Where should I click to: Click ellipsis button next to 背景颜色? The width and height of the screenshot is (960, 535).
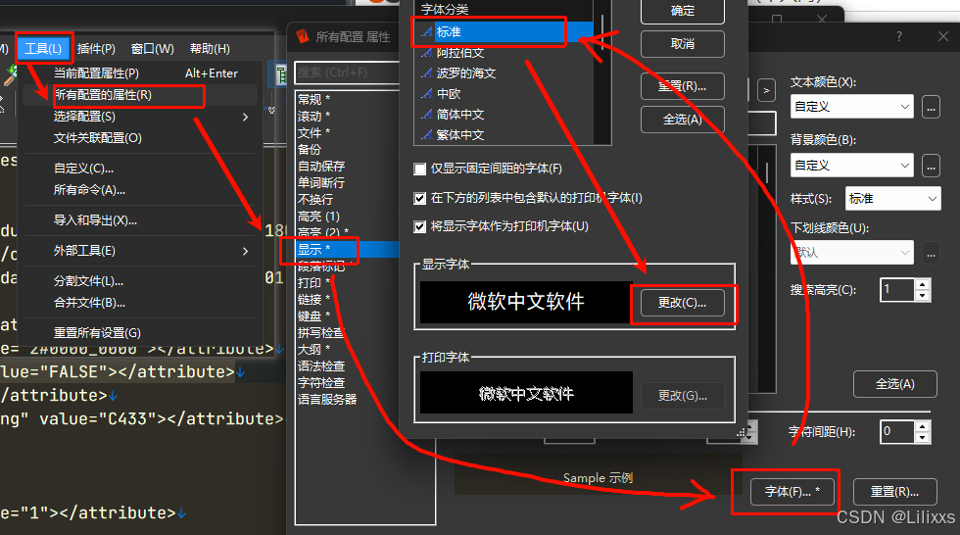tap(932, 166)
